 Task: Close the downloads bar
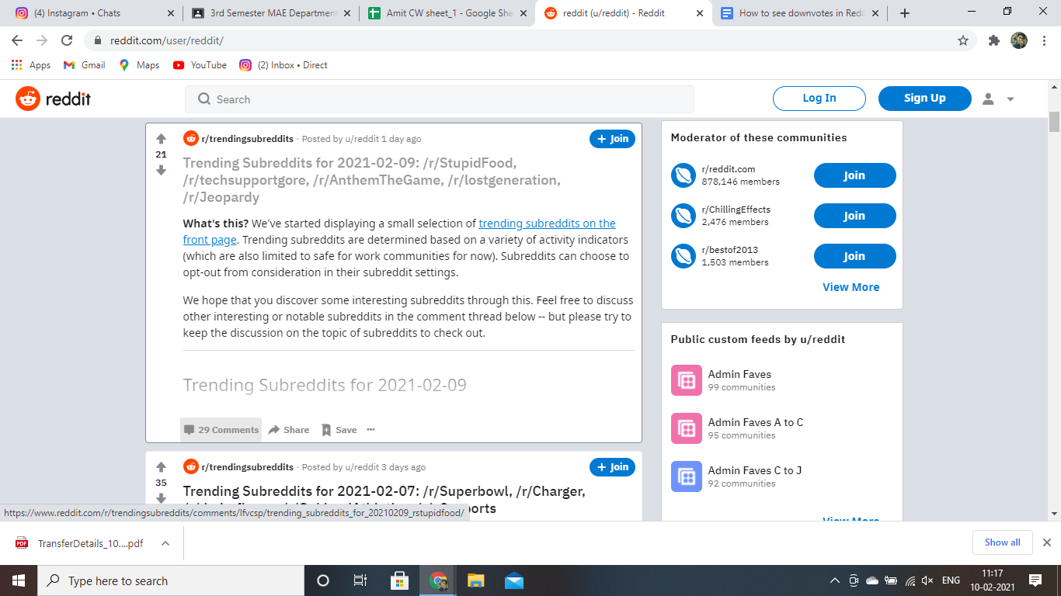tap(1046, 542)
